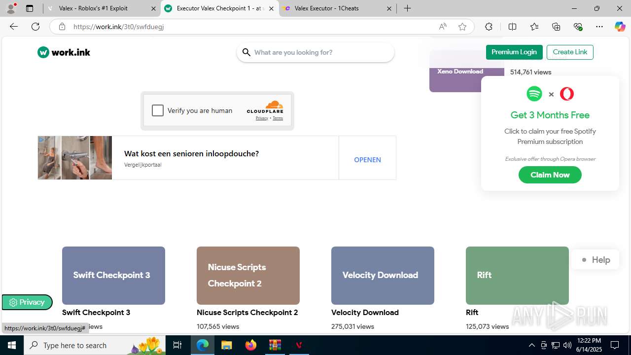The image size is (631, 355).
Task: Open a new tab with plus
Action: (407, 8)
